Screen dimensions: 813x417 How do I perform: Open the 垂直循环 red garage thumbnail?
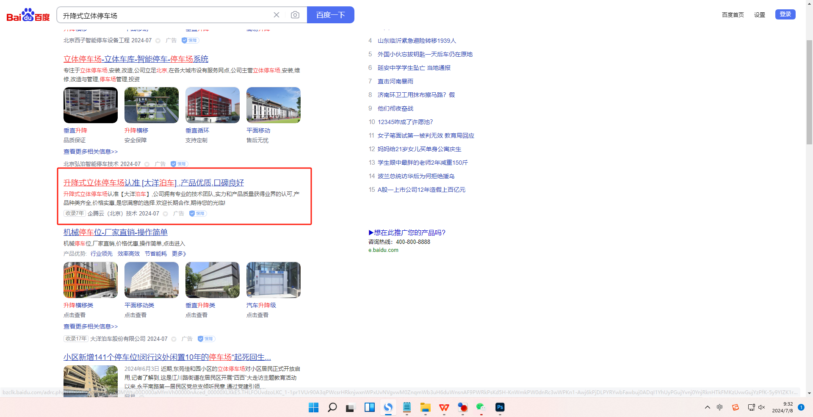point(213,105)
